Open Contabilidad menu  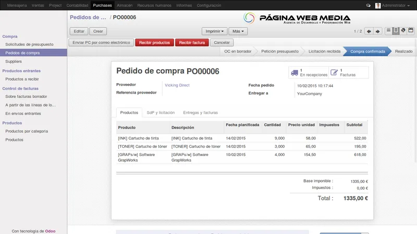(77, 5)
